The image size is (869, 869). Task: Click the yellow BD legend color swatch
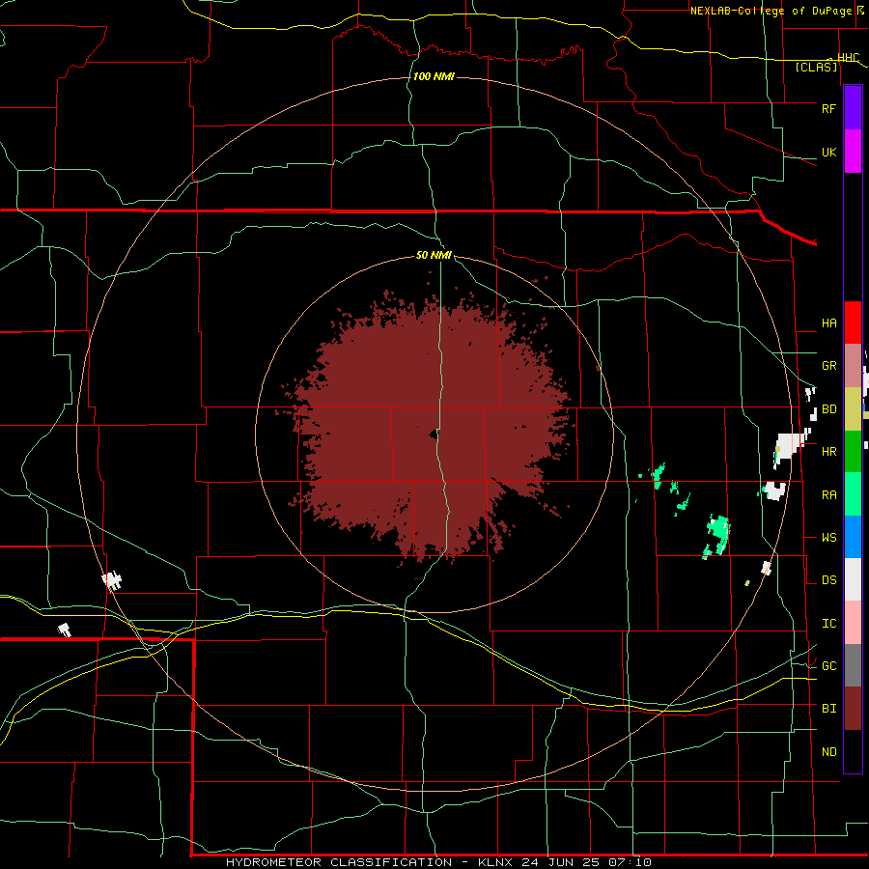[853, 408]
